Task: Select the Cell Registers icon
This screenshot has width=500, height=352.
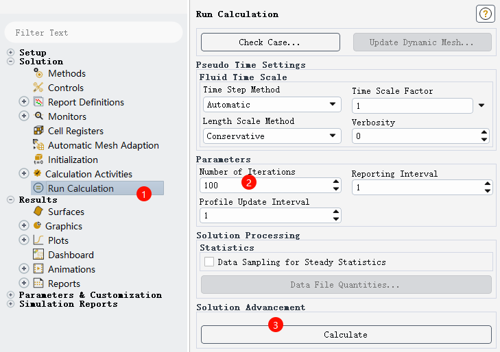Action: tap(38, 131)
